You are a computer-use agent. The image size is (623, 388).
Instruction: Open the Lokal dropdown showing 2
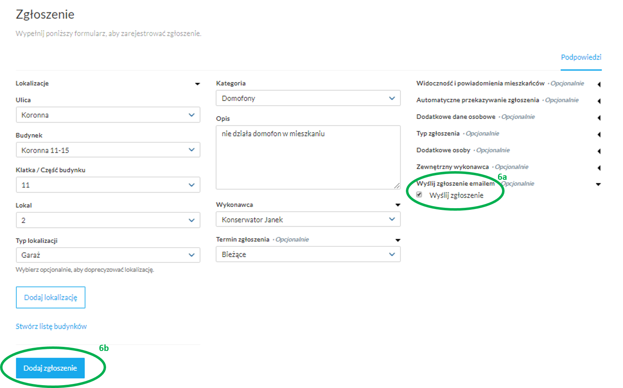[108, 220]
